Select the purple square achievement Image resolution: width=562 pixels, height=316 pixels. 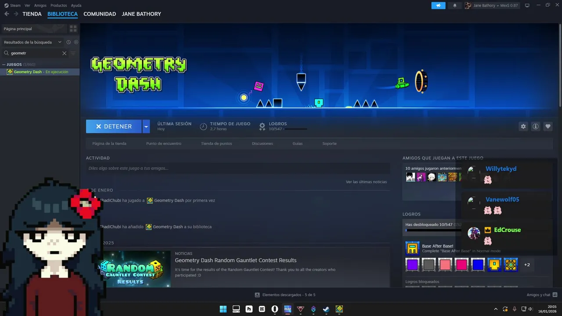tap(412, 265)
